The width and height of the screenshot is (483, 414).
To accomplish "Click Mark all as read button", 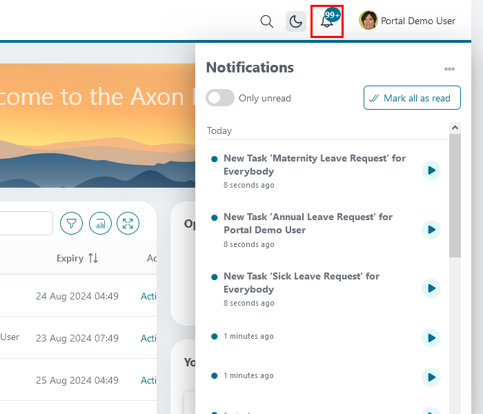I will (412, 98).
